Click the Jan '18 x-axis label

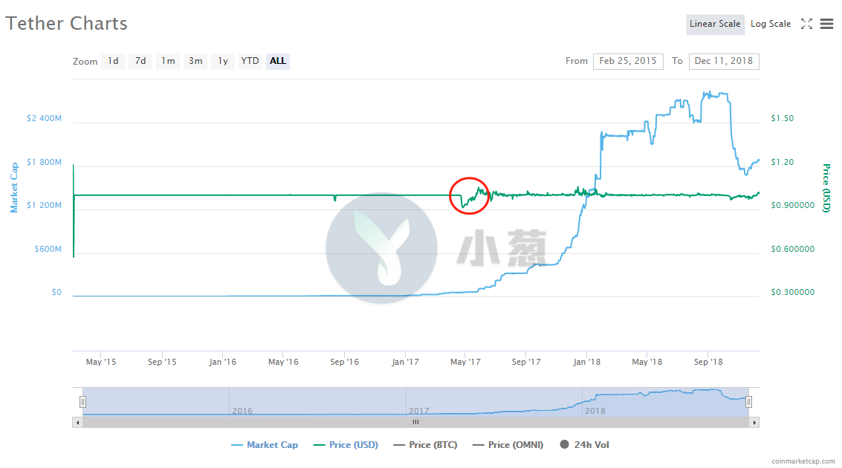click(587, 362)
